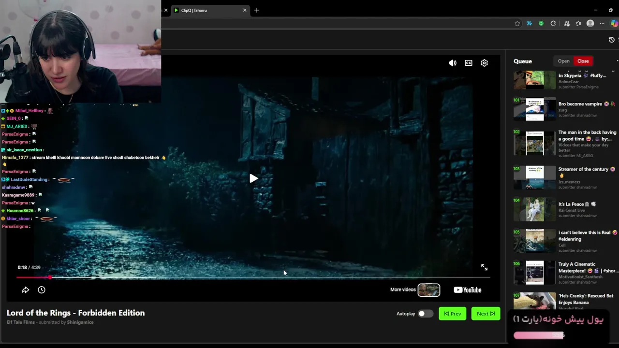The height and width of the screenshot is (348, 619).
Task: Open the green face extension icon
Action: click(541, 23)
